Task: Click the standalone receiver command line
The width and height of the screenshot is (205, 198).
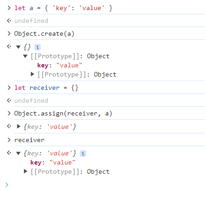Action: [x=29, y=140]
